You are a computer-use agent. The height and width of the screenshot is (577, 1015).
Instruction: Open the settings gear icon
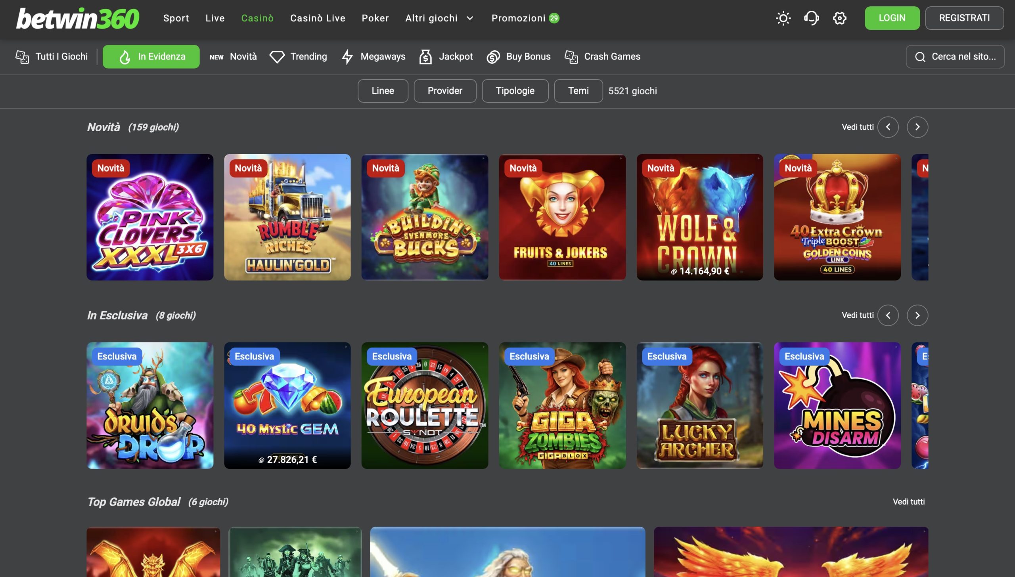839,18
